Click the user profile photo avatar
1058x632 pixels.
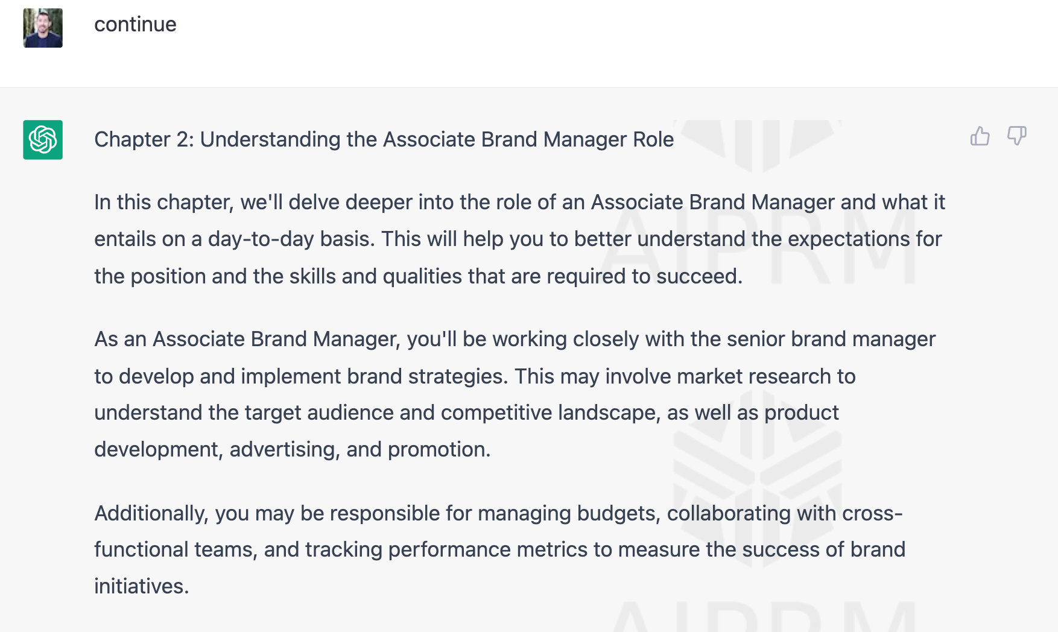[x=43, y=28]
